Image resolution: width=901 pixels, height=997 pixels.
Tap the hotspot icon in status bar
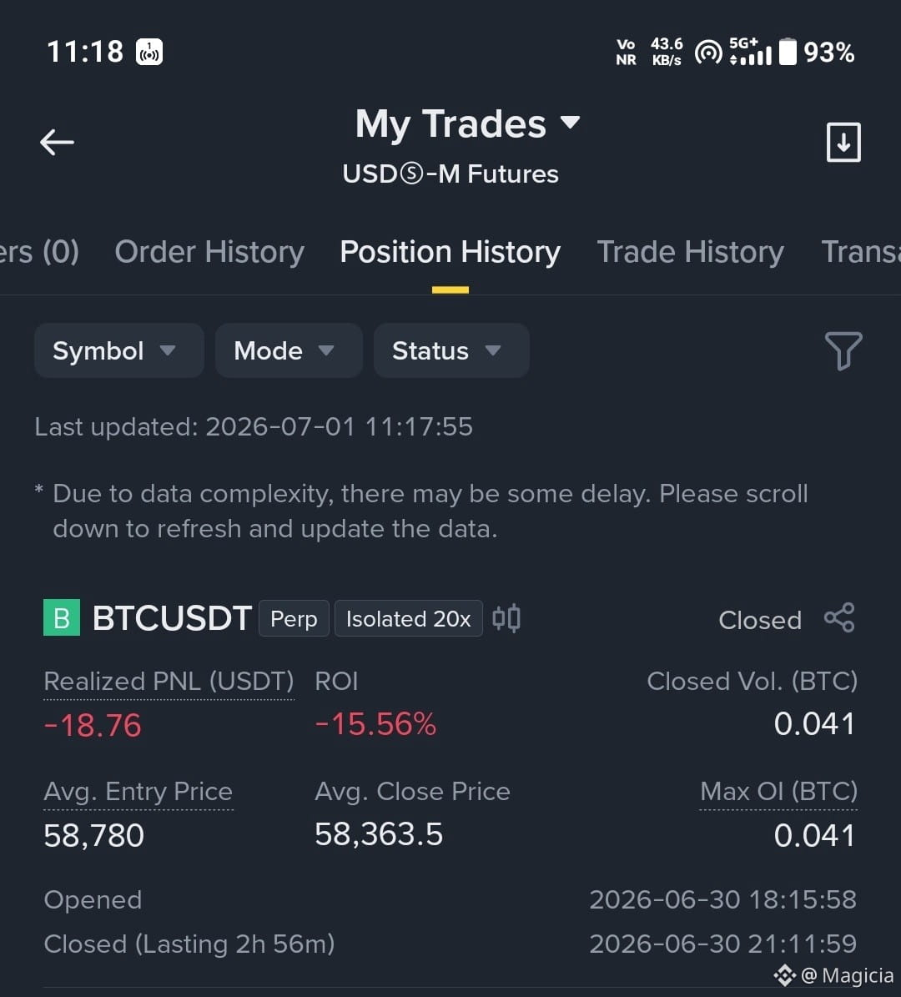708,52
